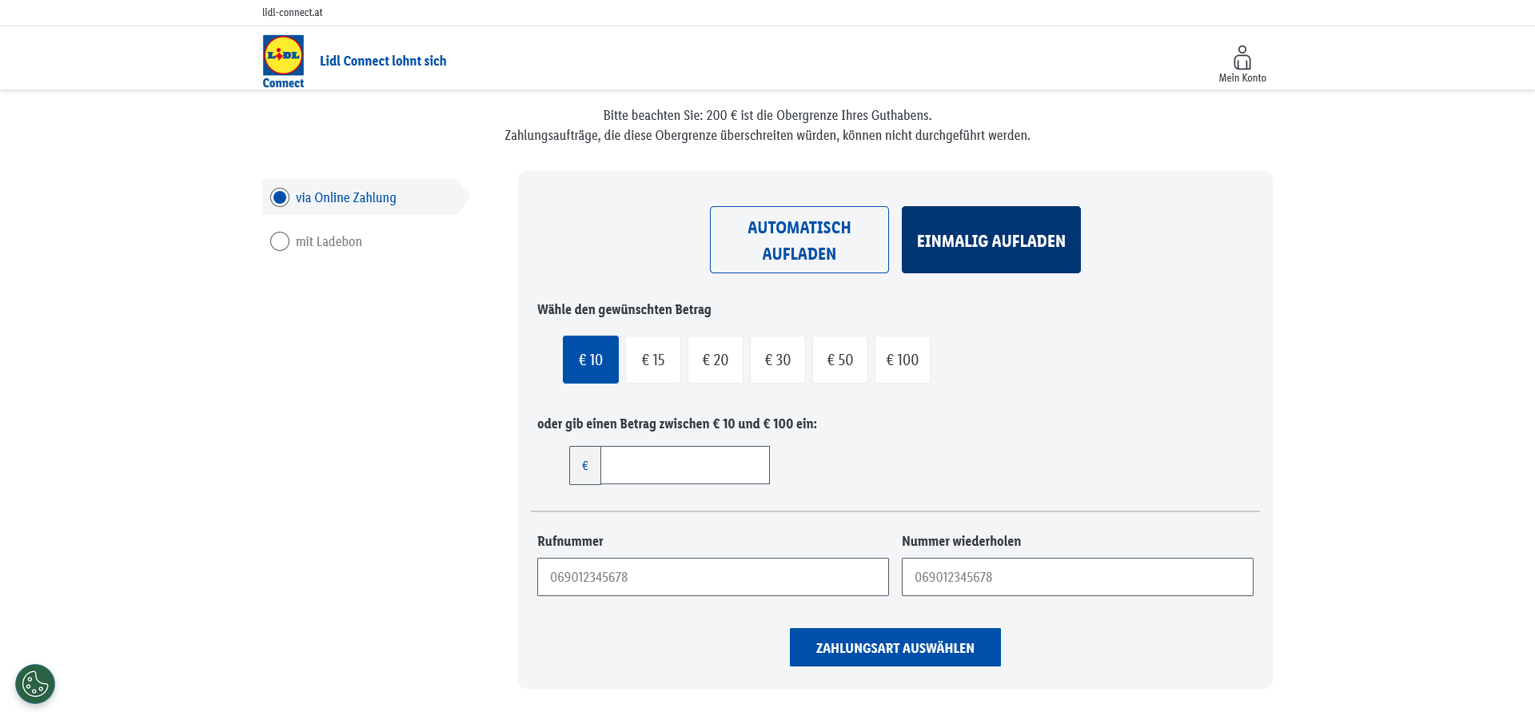Open Lidl Connect lohnt sich link
1535x712 pixels.
click(383, 61)
